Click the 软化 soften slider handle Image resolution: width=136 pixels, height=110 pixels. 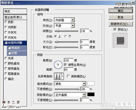pyautogui.click(x=55, y=47)
